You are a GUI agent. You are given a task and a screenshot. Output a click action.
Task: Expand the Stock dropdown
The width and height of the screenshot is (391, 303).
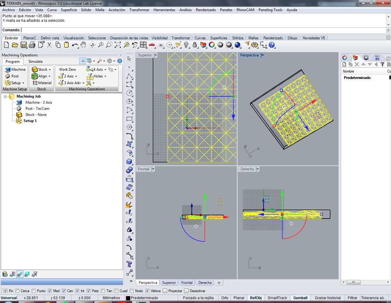pyautogui.click(x=50, y=70)
